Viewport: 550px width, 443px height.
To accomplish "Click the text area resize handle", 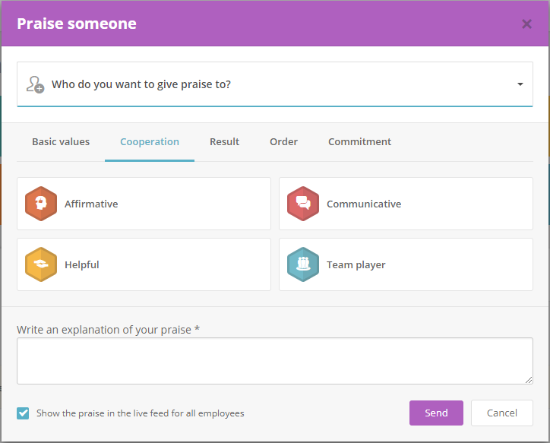I will [529, 380].
